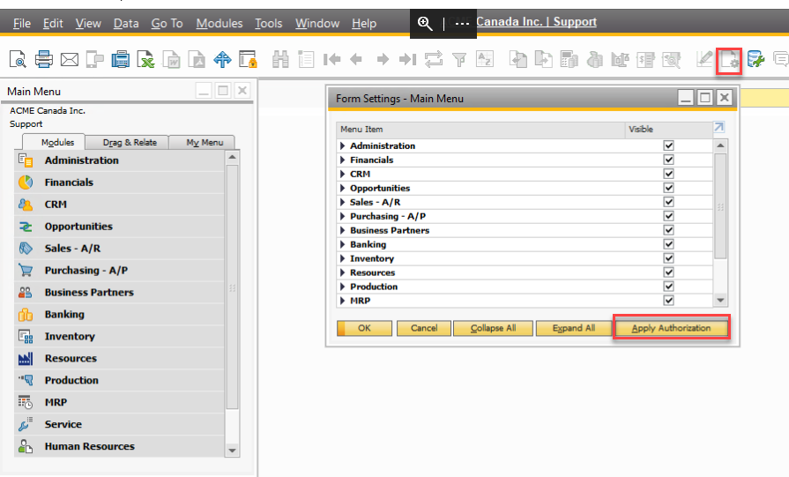Expand Production in Form Settings list
Screen dimensions: 789x477
(x=343, y=287)
